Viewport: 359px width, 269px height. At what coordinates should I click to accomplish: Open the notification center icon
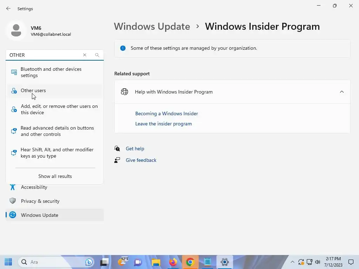click(351, 262)
